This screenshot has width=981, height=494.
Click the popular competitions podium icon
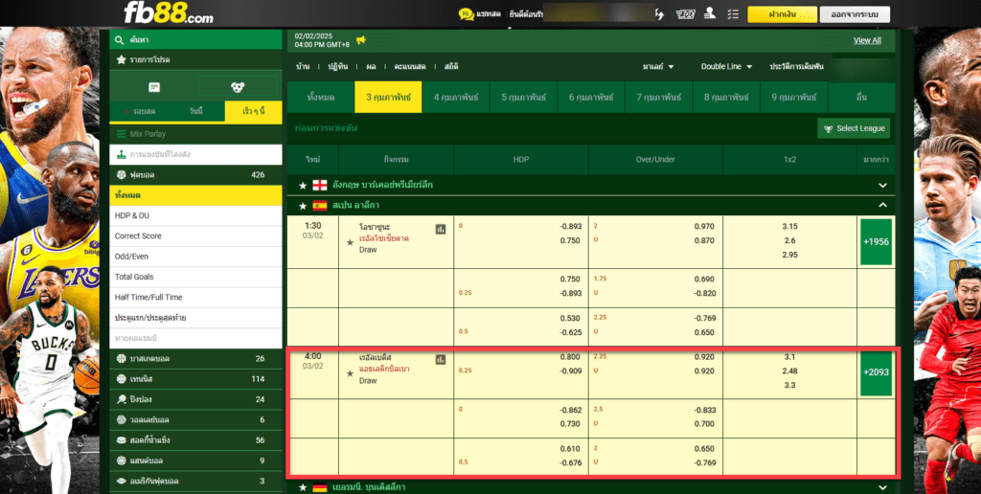click(122, 154)
